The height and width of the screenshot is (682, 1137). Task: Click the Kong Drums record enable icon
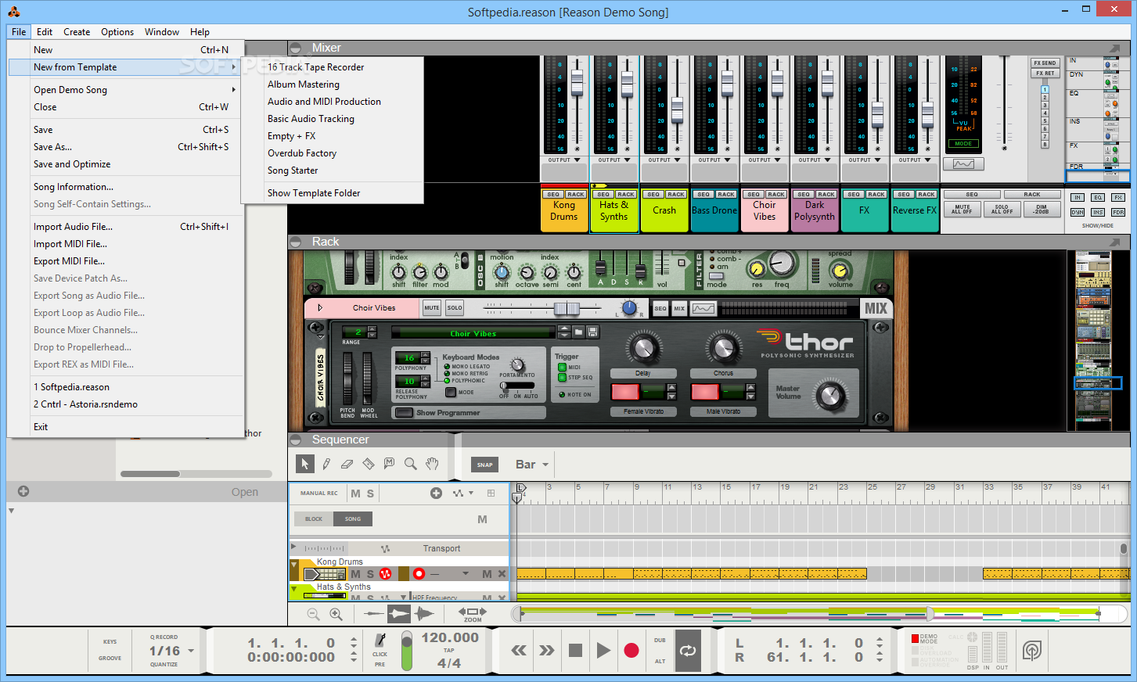coord(419,574)
